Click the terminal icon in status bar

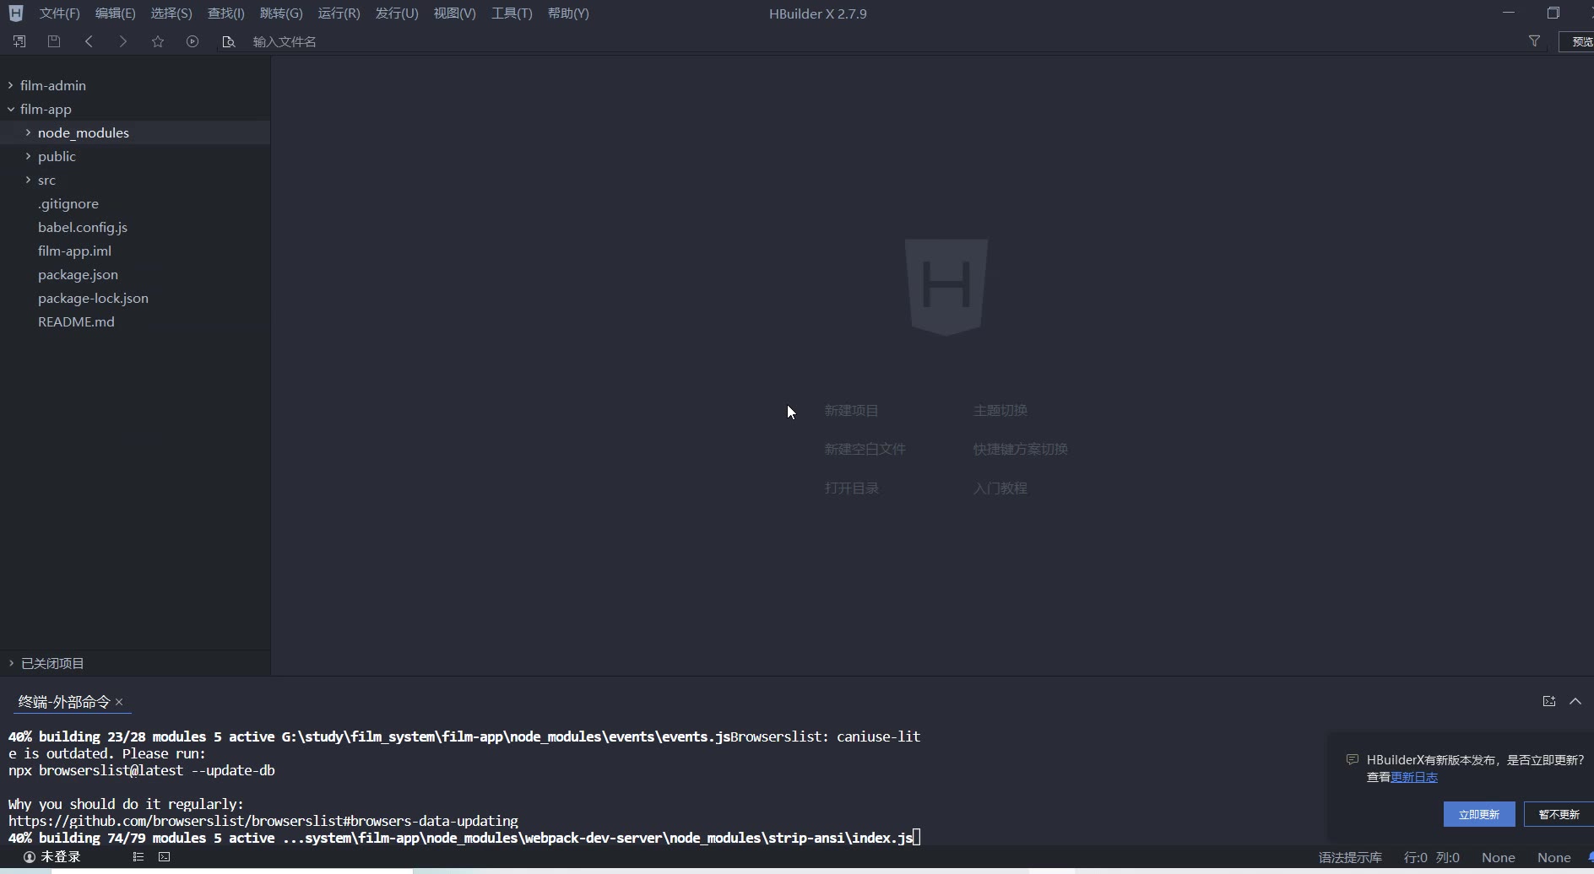pyautogui.click(x=165, y=856)
